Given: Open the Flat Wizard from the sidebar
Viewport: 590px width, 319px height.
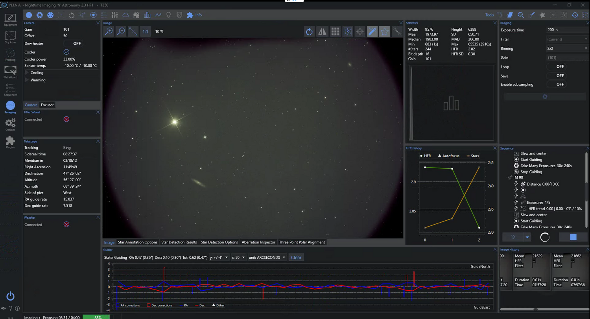Looking at the screenshot, I should click(x=10, y=72).
